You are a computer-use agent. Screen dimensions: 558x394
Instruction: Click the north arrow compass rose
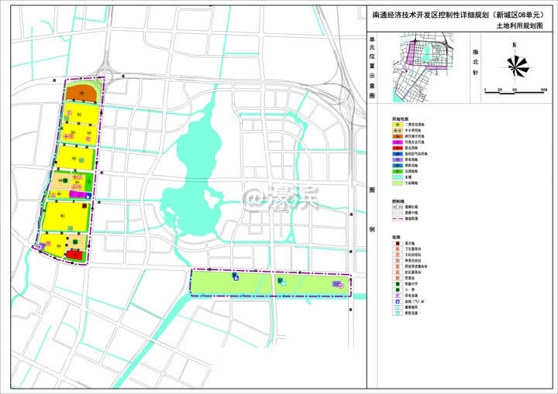(x=513, y=65)
